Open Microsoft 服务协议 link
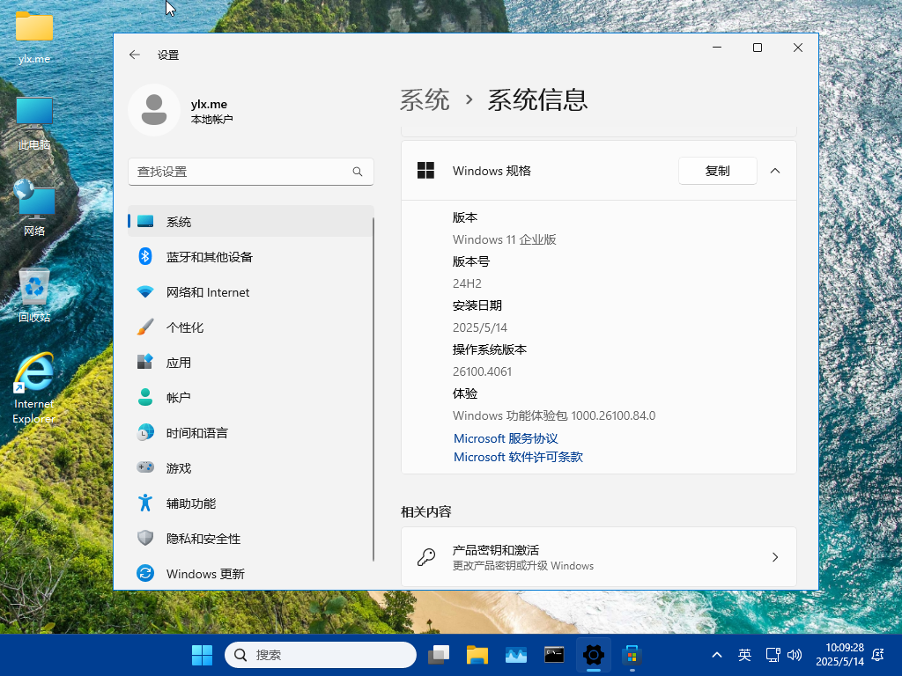The width and height of the screenshot is (902, 676). 506,438
